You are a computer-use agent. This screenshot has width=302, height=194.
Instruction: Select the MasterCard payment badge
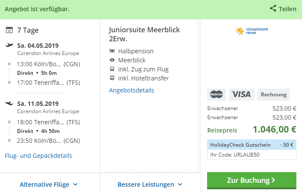(217, 94)
